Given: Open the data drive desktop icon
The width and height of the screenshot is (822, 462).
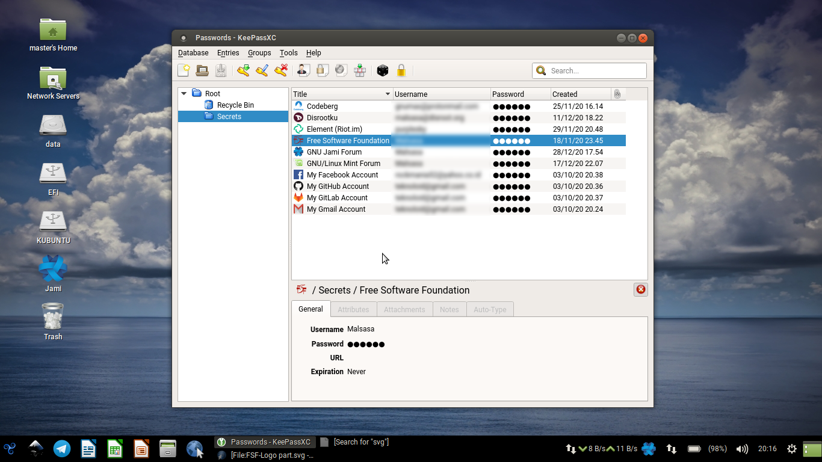Looking at the screenshot, I should 53,131.
